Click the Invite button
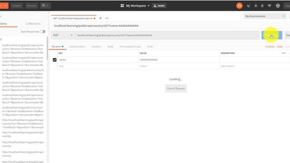This screenshot has height=163, width=290. point(159,6)
